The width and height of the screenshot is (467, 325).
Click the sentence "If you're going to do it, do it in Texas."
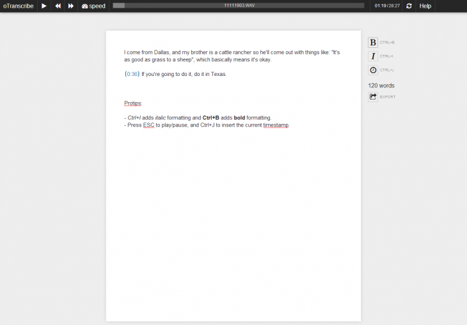click(184, 74)
